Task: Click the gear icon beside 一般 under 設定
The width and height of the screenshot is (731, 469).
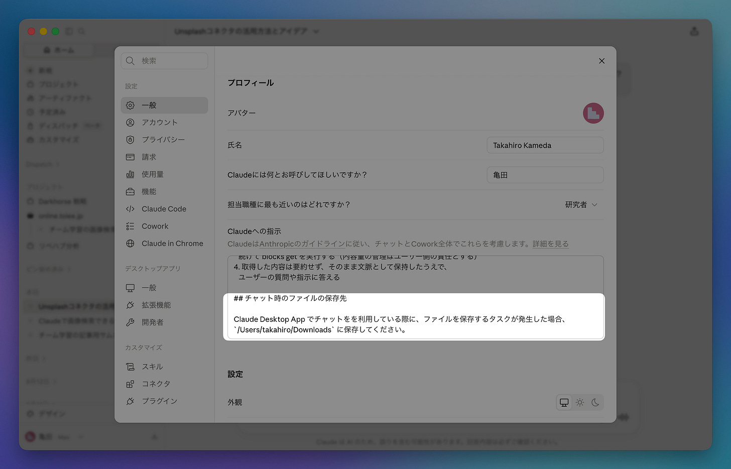Action: click(130, 105)
